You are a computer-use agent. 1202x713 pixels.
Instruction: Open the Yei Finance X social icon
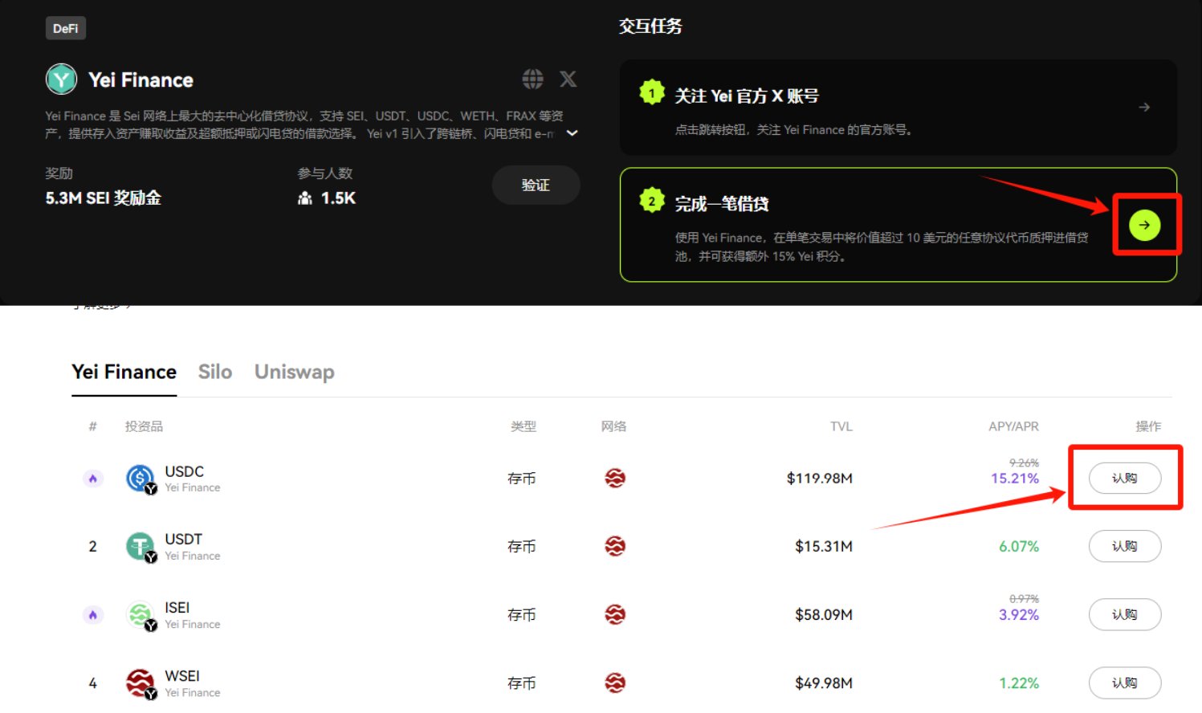pyautogui.click(x=568, y=79)
